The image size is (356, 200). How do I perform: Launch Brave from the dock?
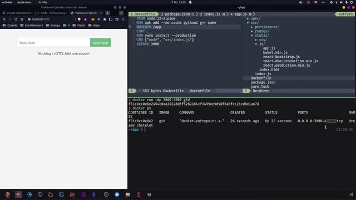pyautogui.click(x=8, y=194)
